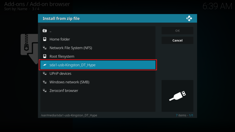Browse the Root filesystem entry
This screenshot has height=132, width=235.
(98, 56)
